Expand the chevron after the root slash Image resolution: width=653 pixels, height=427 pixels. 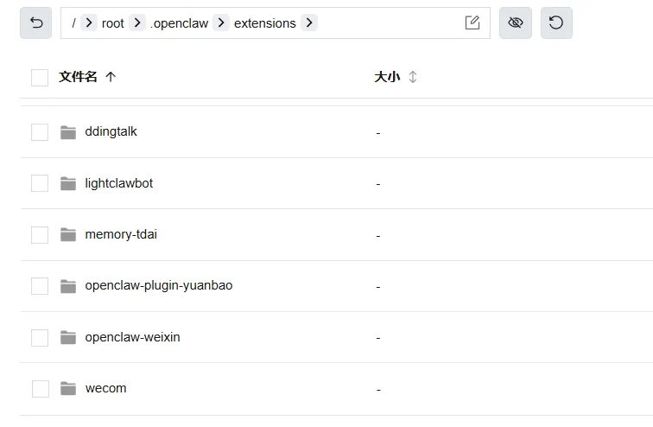(88, 23)
